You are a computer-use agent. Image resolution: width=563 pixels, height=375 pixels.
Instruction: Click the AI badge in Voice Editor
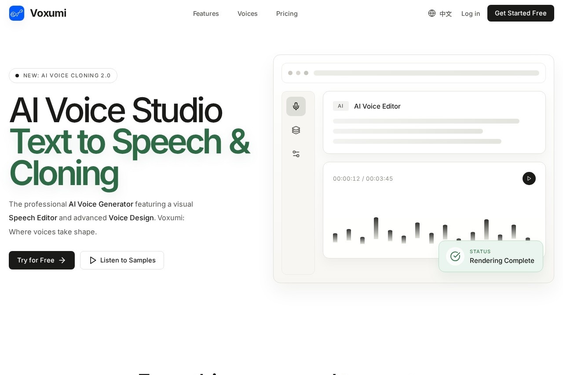tap(341, 106)
